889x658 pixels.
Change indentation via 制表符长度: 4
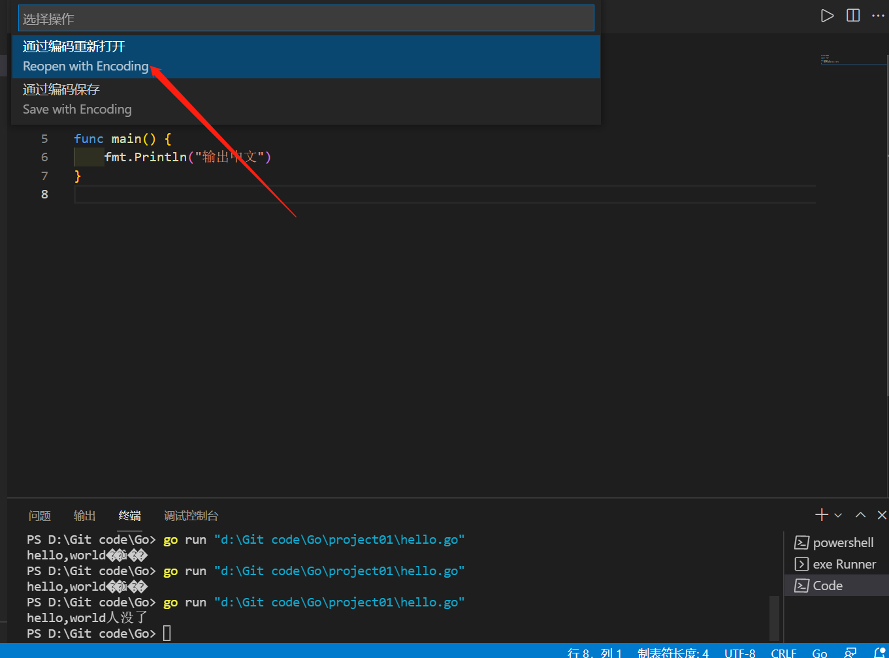pos(673,653)
